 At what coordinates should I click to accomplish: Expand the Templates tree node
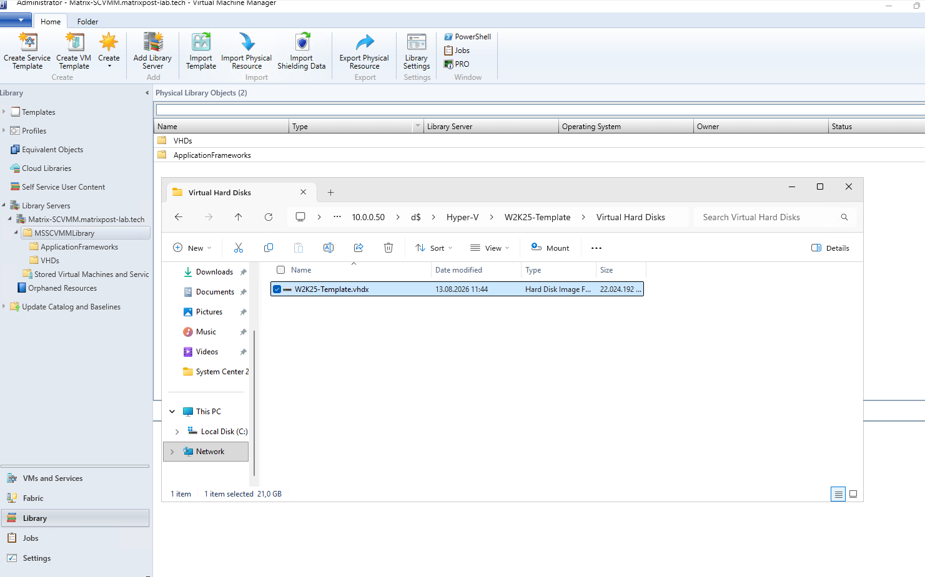[x=4, y=112]
